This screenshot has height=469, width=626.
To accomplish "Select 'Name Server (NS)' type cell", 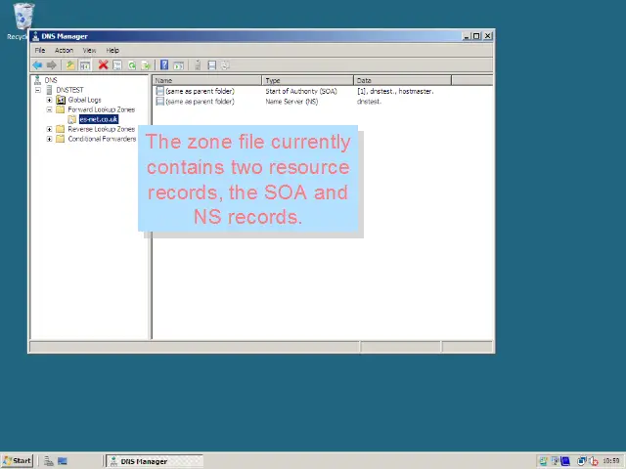I will [x=291, y=102].
